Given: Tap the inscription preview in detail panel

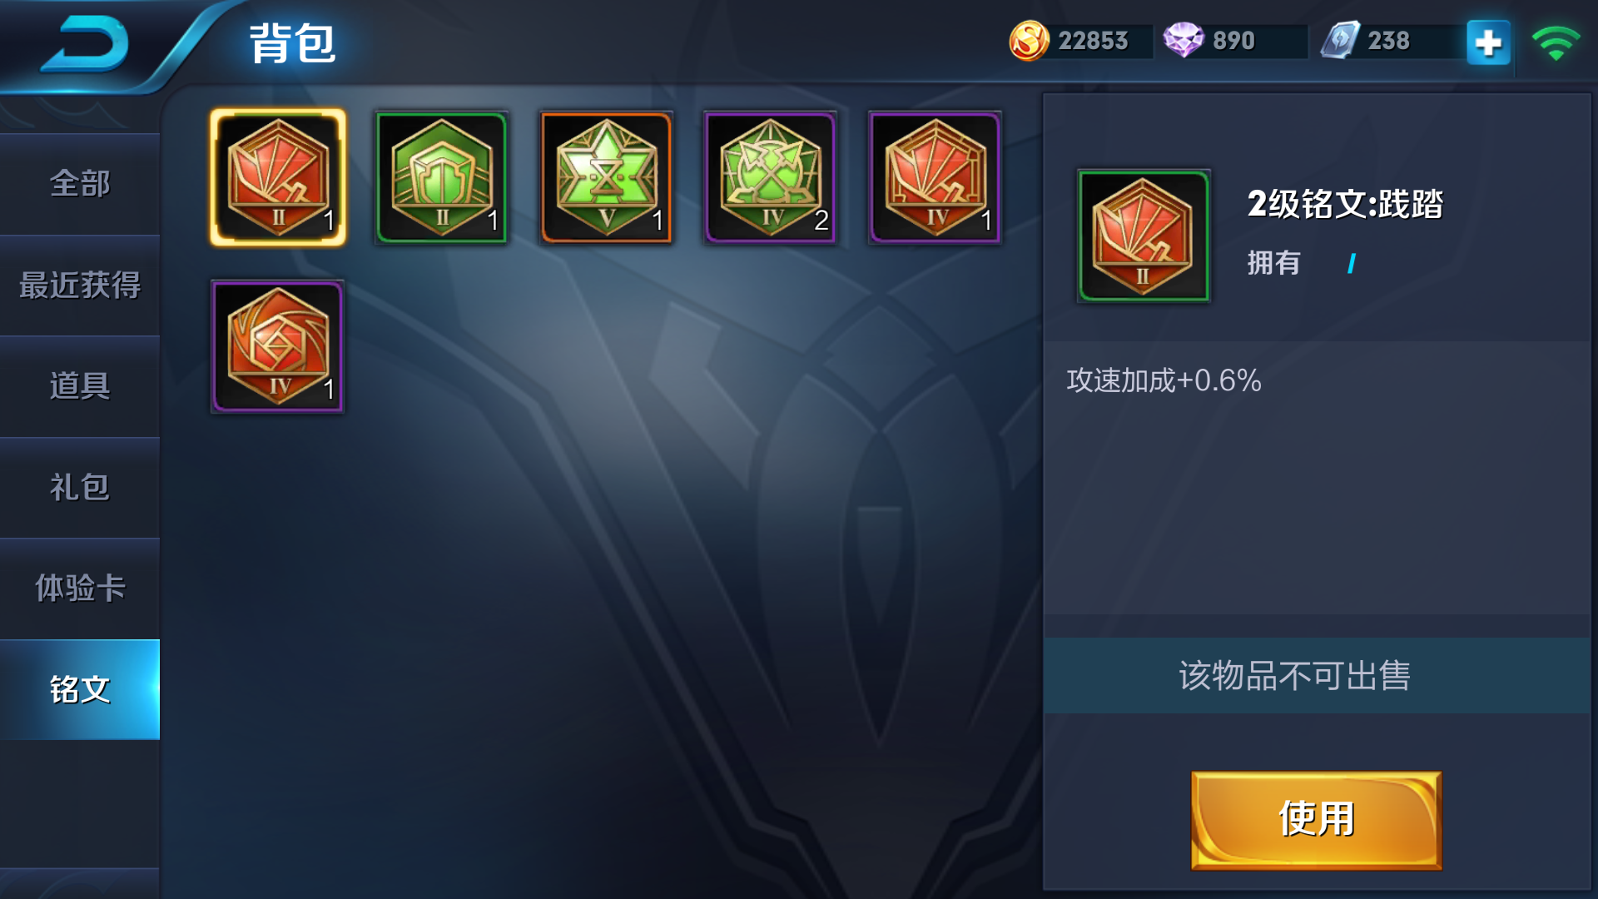Looking at the screenshot, I should [x=1143, y=236].
